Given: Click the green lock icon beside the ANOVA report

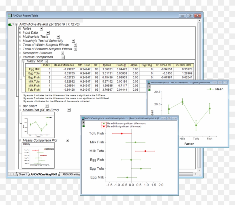Looking at the screenshot, I should tap(9, 24).
